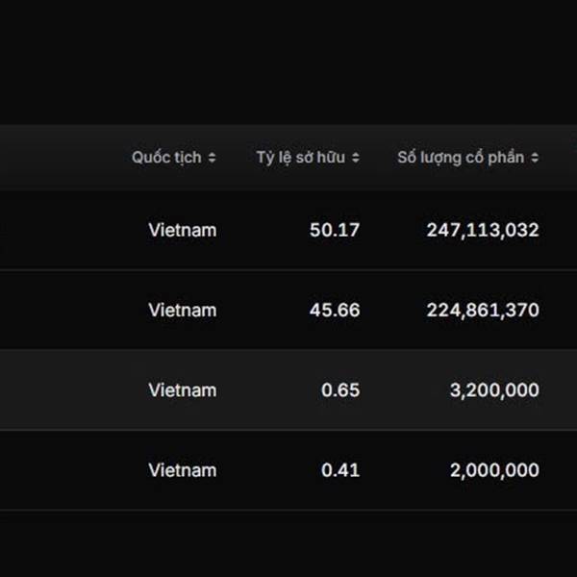Screen dimensions: 577x577
Task: Select the Số lượng cổ phần header label
Action: (461, 158)
